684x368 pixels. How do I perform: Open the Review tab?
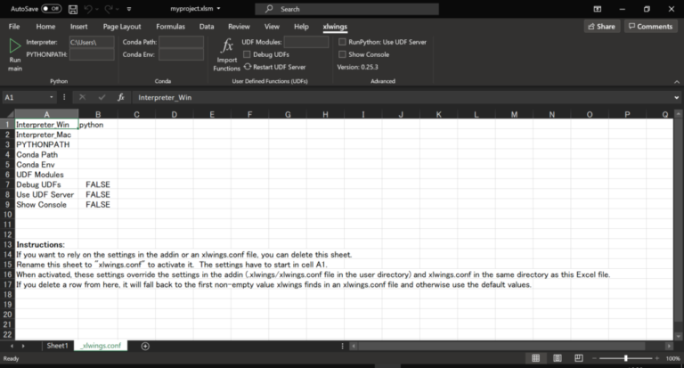(x=239, y=26)
